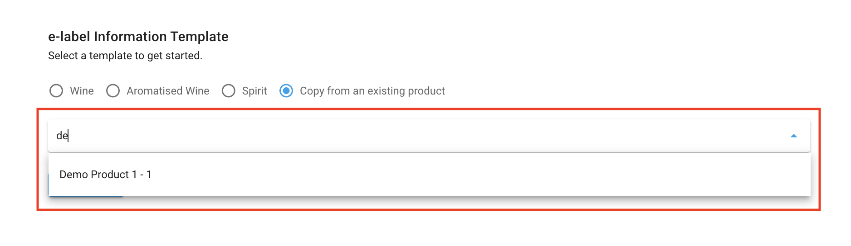This screenshot has width=851, height=246.
Task: Click the 'Select a template to get started' text
Action: click(125, 56)
